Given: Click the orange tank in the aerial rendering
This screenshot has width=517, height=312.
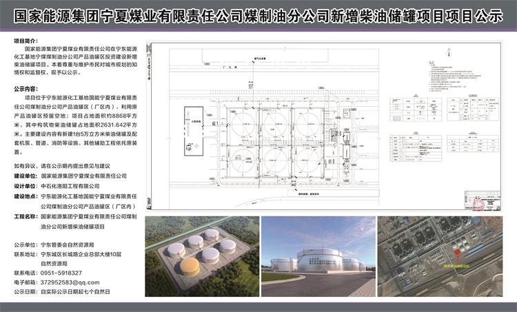Looking at the screenshot, I should click(190, 267).
